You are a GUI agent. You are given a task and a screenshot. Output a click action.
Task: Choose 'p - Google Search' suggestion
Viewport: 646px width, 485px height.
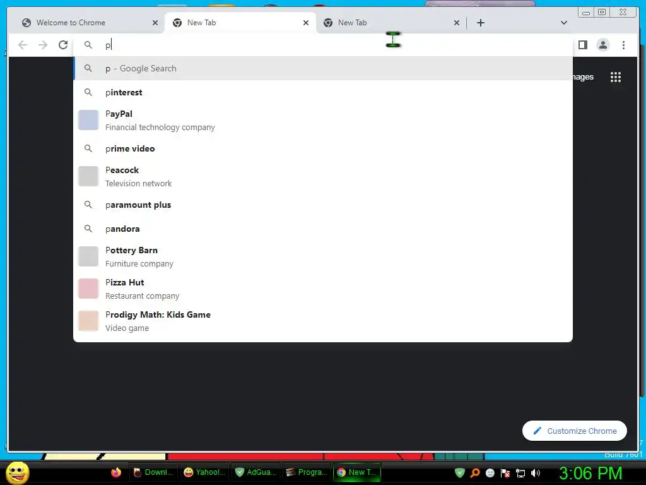323,68
